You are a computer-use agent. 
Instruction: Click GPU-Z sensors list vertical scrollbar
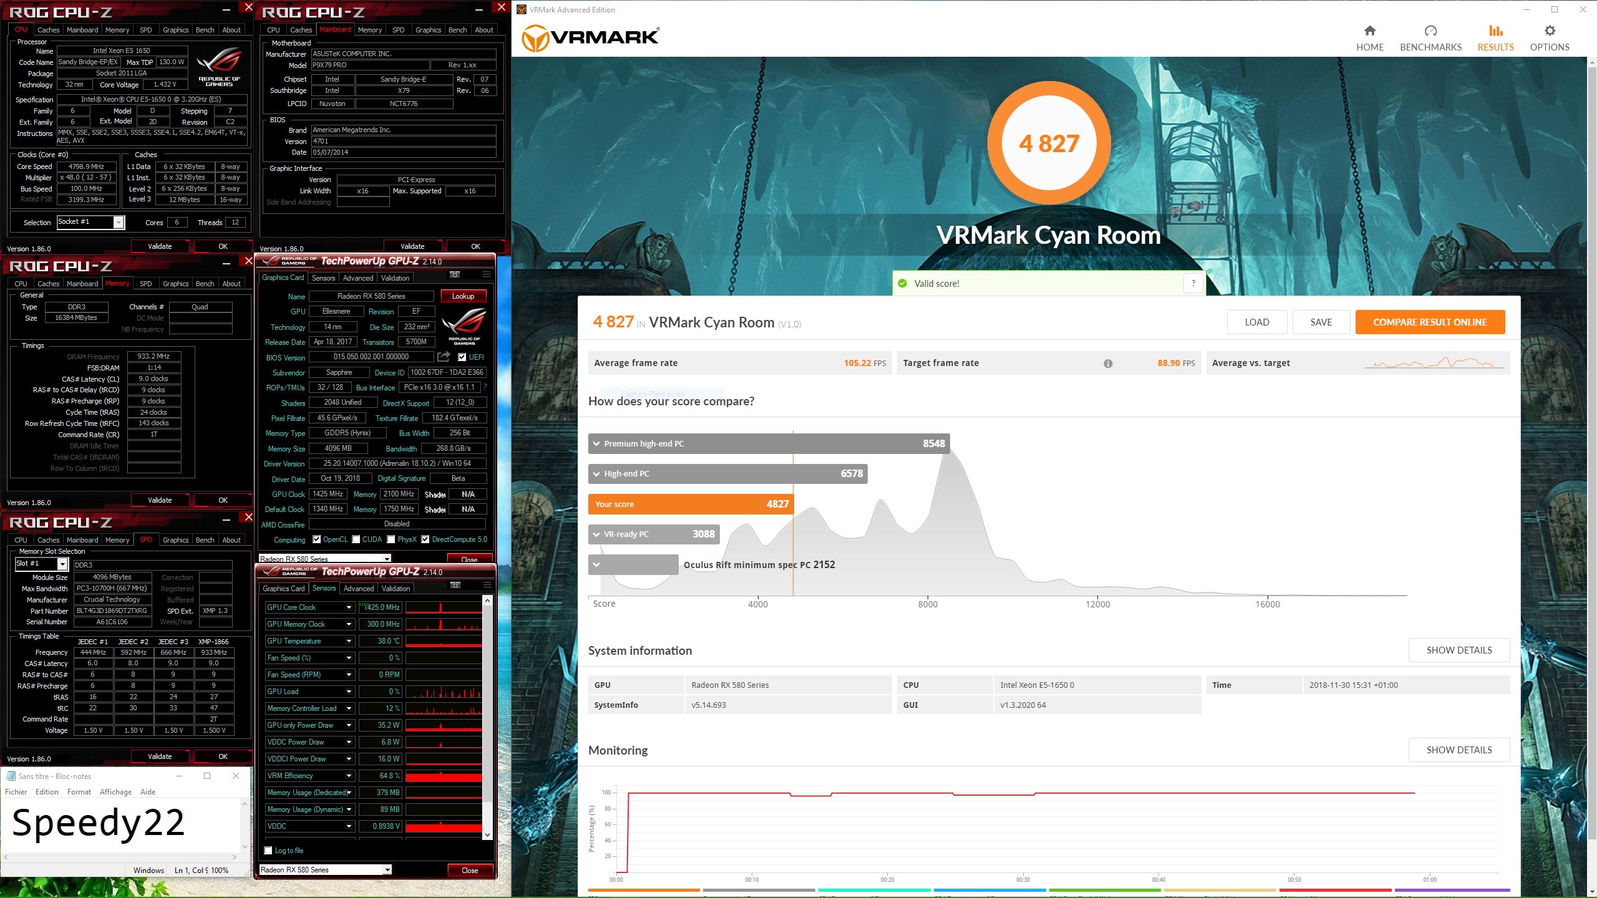coord(487,717)
